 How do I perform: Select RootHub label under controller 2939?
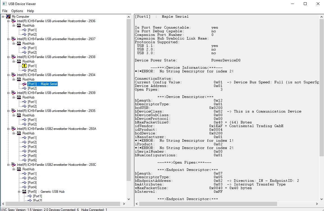tap(28, 97)
